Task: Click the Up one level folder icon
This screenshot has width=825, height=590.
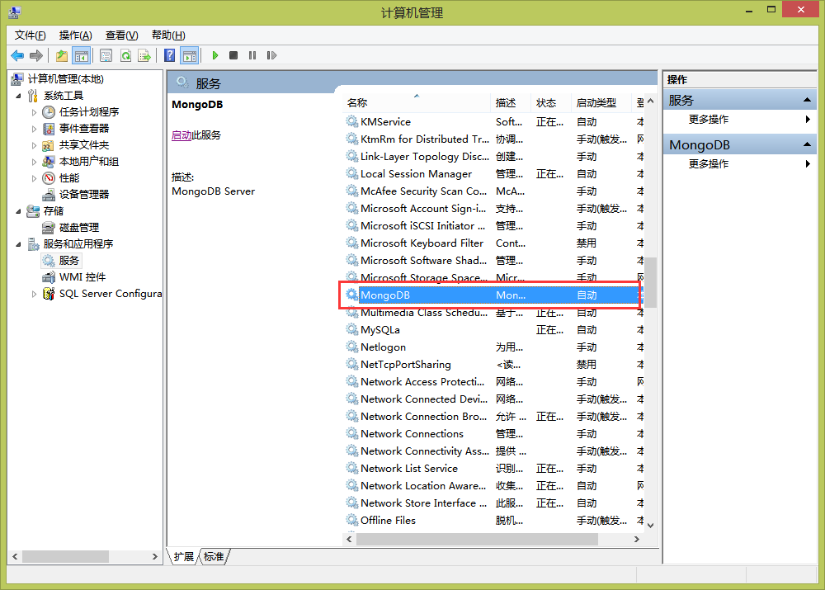Action: point(62,55)
